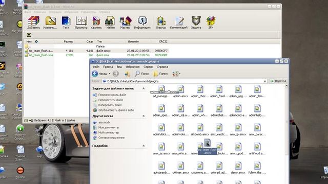Open Сетевое окружение link
The width and height of the screenshot is (328, 184).
pyautogui.click(x=111, y=137)
